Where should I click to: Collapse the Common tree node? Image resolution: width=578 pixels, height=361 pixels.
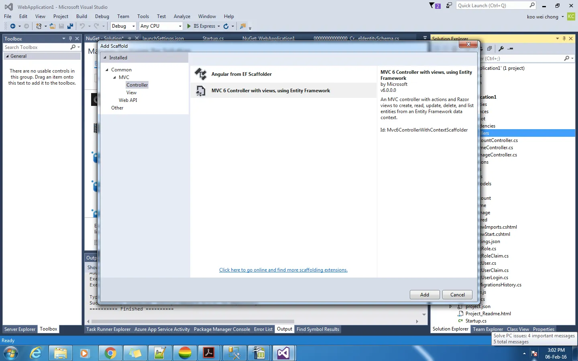(107, 70)
